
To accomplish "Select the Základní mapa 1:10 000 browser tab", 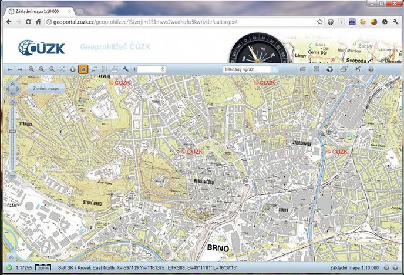I will coord(39,11).
